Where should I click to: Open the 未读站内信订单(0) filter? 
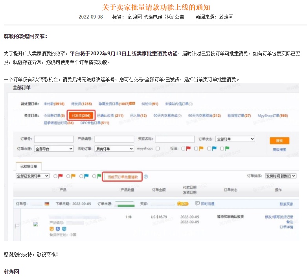(x=179, y=104)
